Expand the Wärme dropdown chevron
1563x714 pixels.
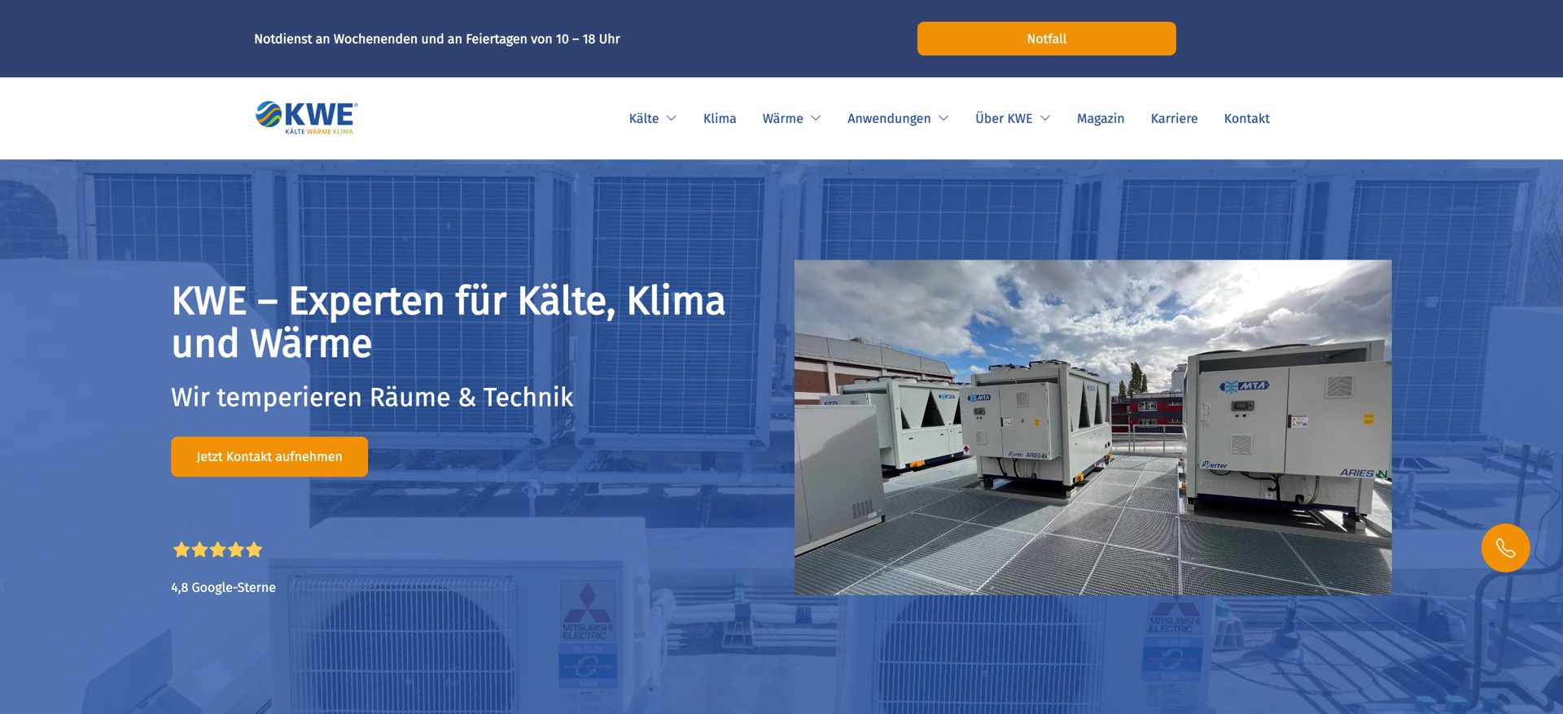pos(816,119)
